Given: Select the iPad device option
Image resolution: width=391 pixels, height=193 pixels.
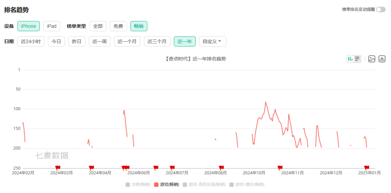Looking at the screenshot, I should coord(52,26).
